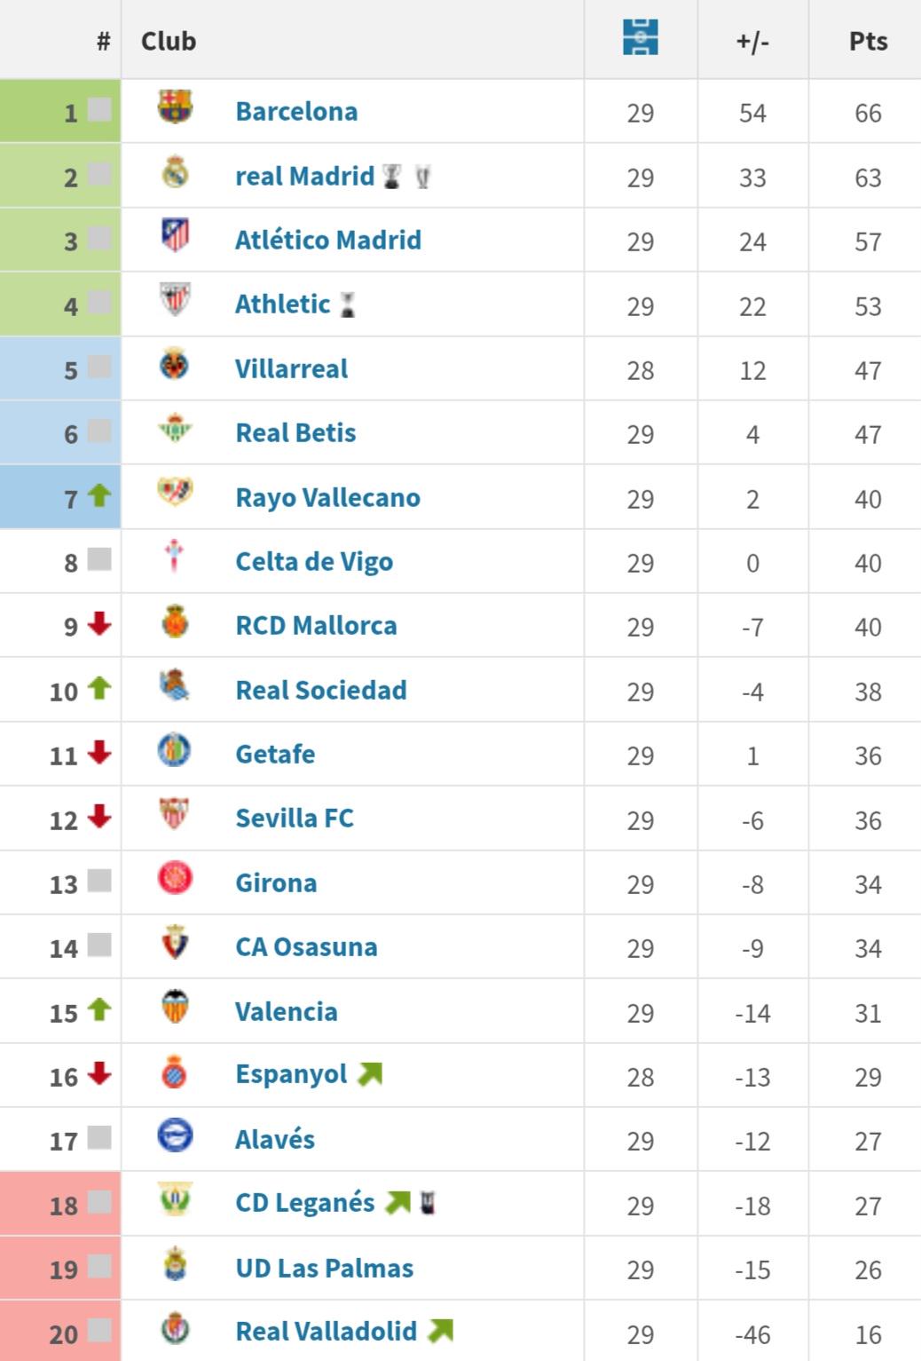Viewport: 921px width, 1361px height.
Task: Open the Real Valladolid team link
Action: pos(326,1332)
